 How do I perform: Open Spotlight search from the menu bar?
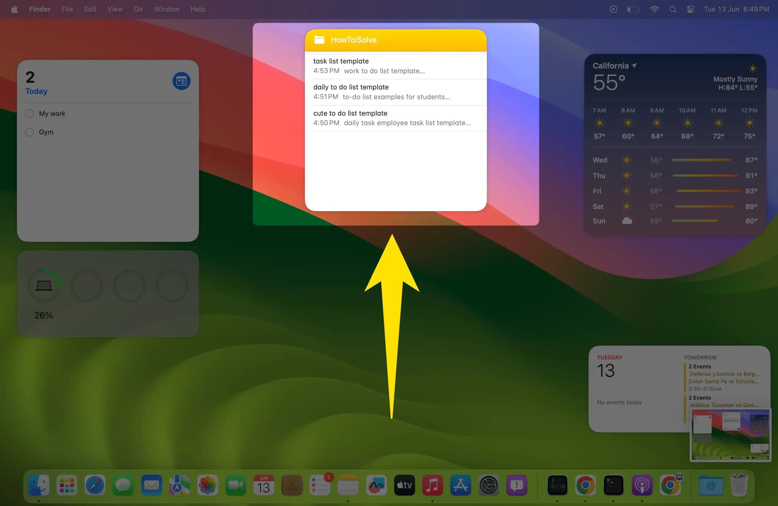(x=673, y=9)
